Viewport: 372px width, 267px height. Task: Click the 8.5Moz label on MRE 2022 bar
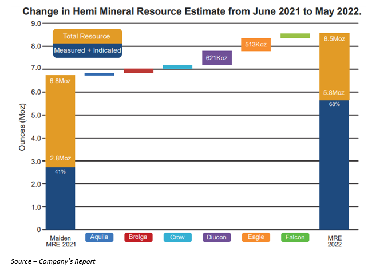[x=334, y=39]
